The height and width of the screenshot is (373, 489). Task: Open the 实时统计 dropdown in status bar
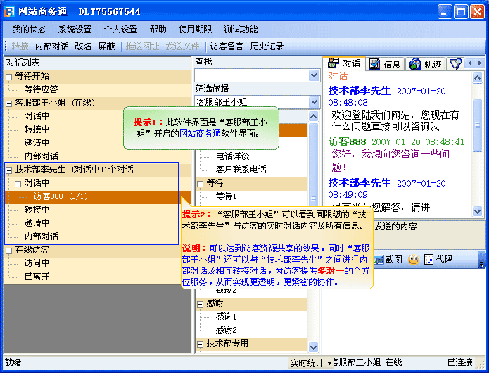(x=329, y=362)
